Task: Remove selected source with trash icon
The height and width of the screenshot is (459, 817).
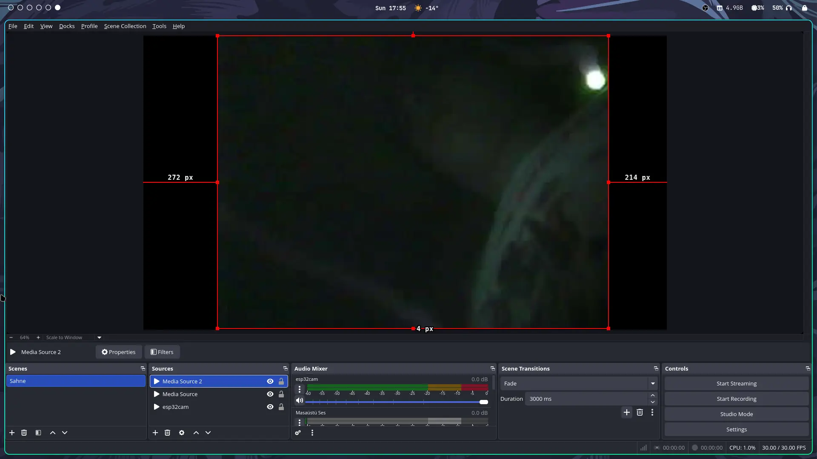Action: (x=167, y=433)
